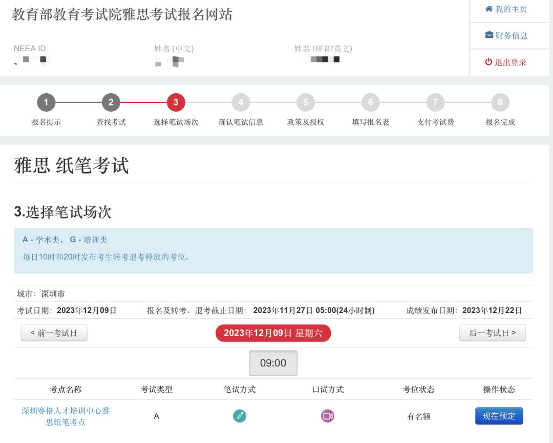Open 我的主页 menu link

point(511,9)
